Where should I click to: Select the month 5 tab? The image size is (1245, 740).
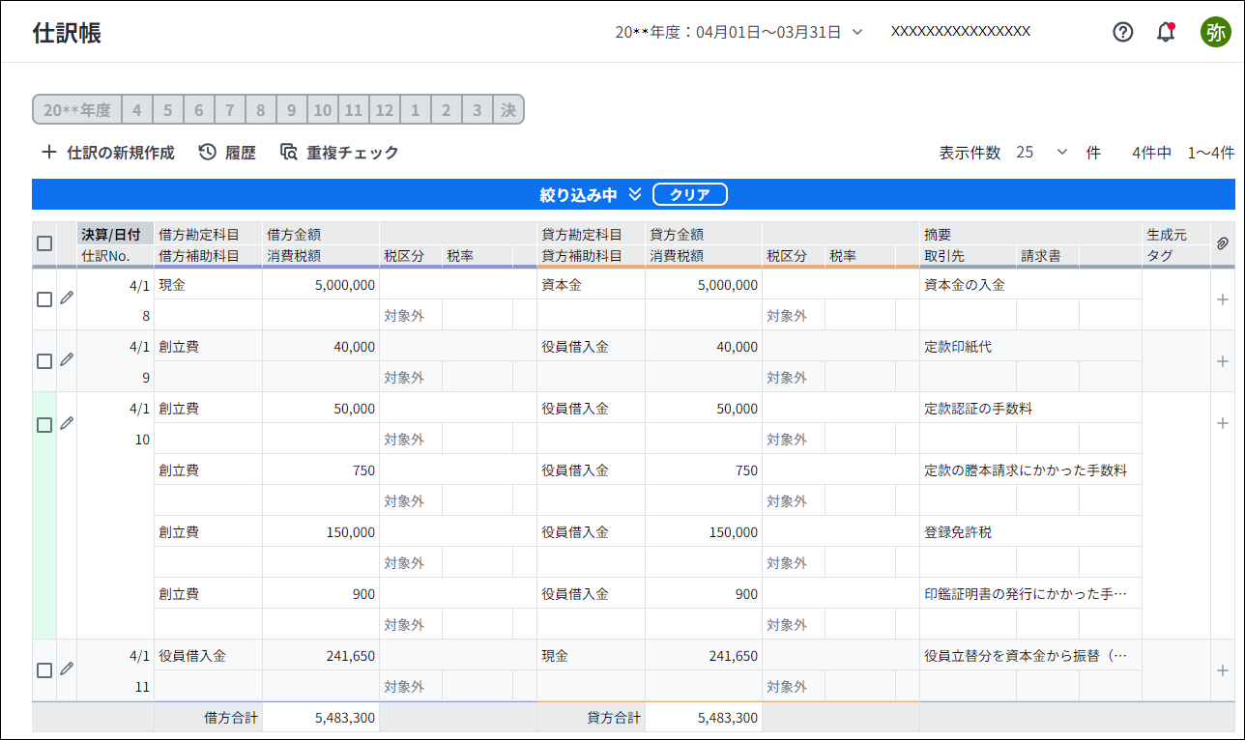(167, 110)
